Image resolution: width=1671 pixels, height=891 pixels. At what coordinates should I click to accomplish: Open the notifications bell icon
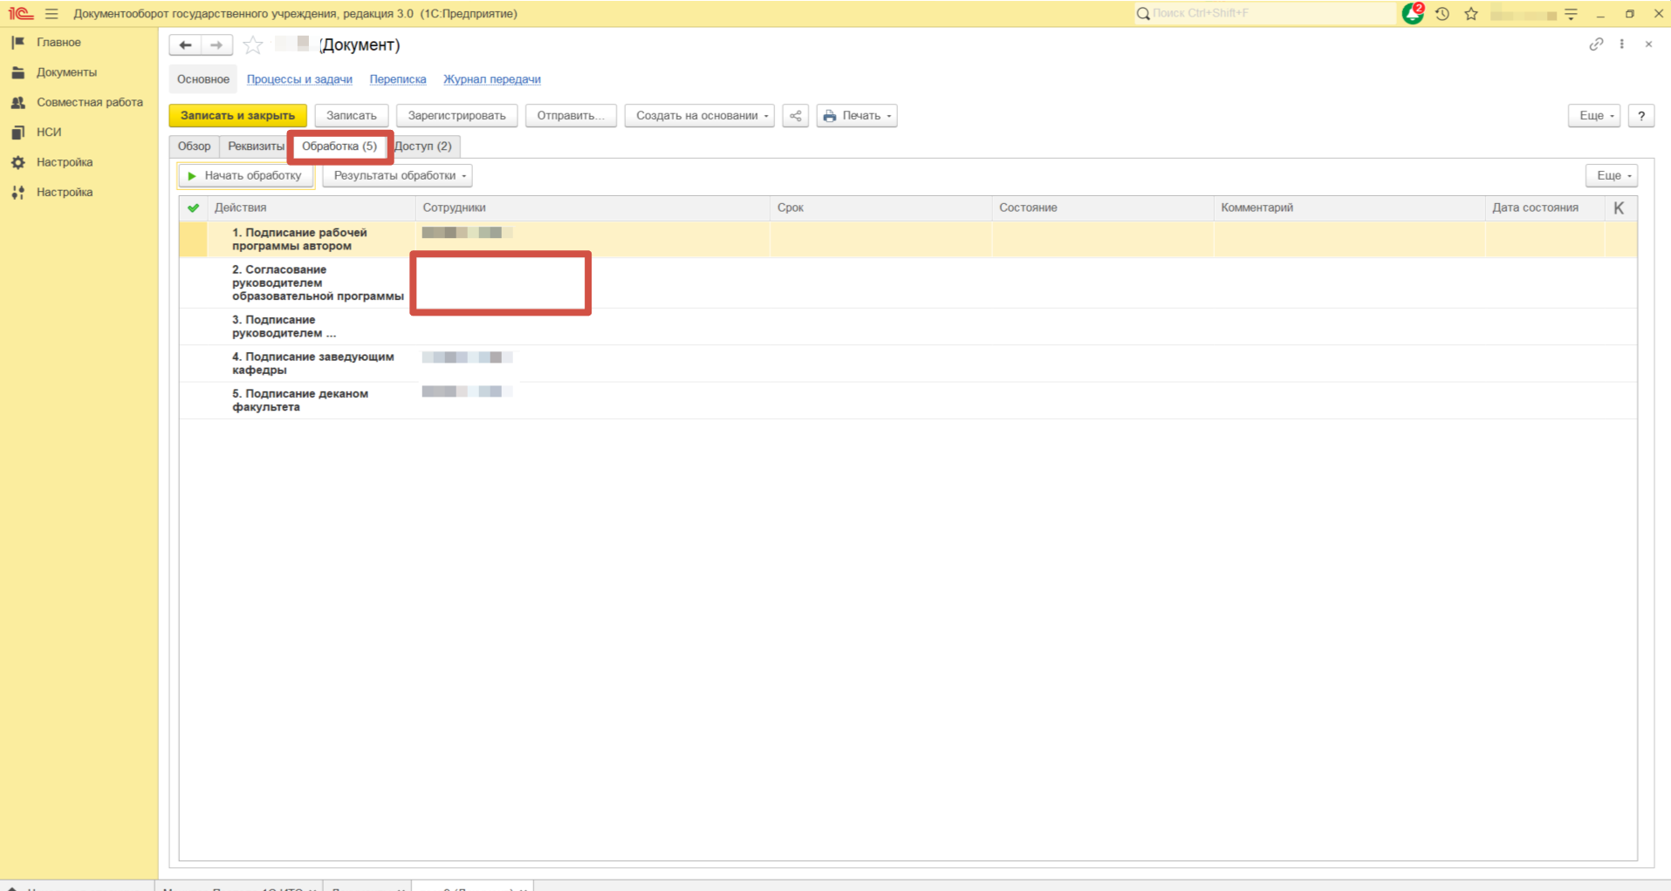tap(1412, 14)
